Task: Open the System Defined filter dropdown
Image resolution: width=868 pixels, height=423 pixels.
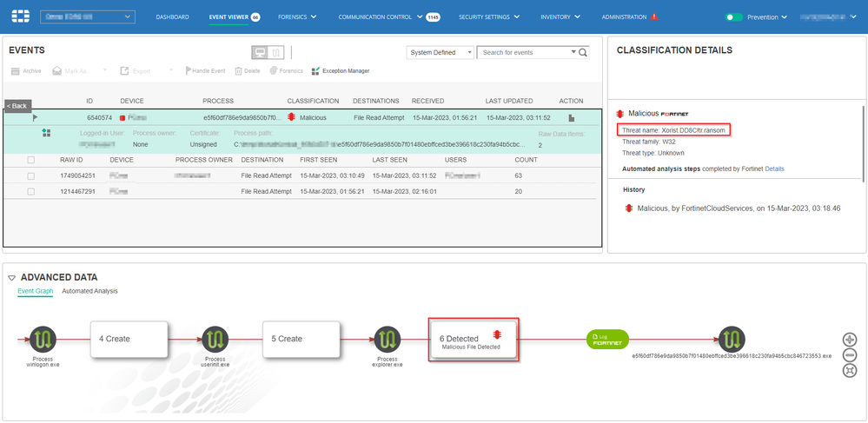Action: [441, 53]
